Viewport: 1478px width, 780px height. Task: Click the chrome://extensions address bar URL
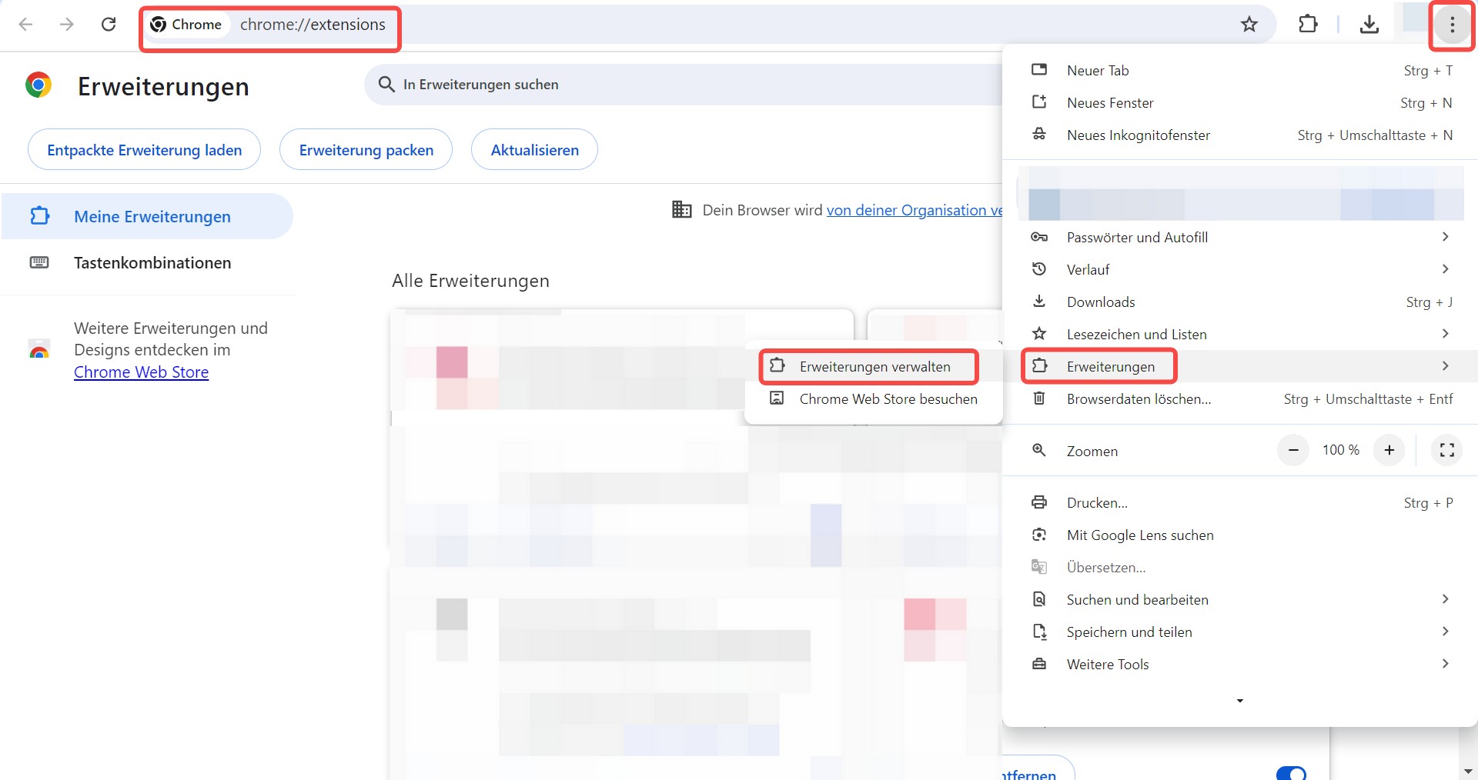pyautogui.click(x=313, y=25)
